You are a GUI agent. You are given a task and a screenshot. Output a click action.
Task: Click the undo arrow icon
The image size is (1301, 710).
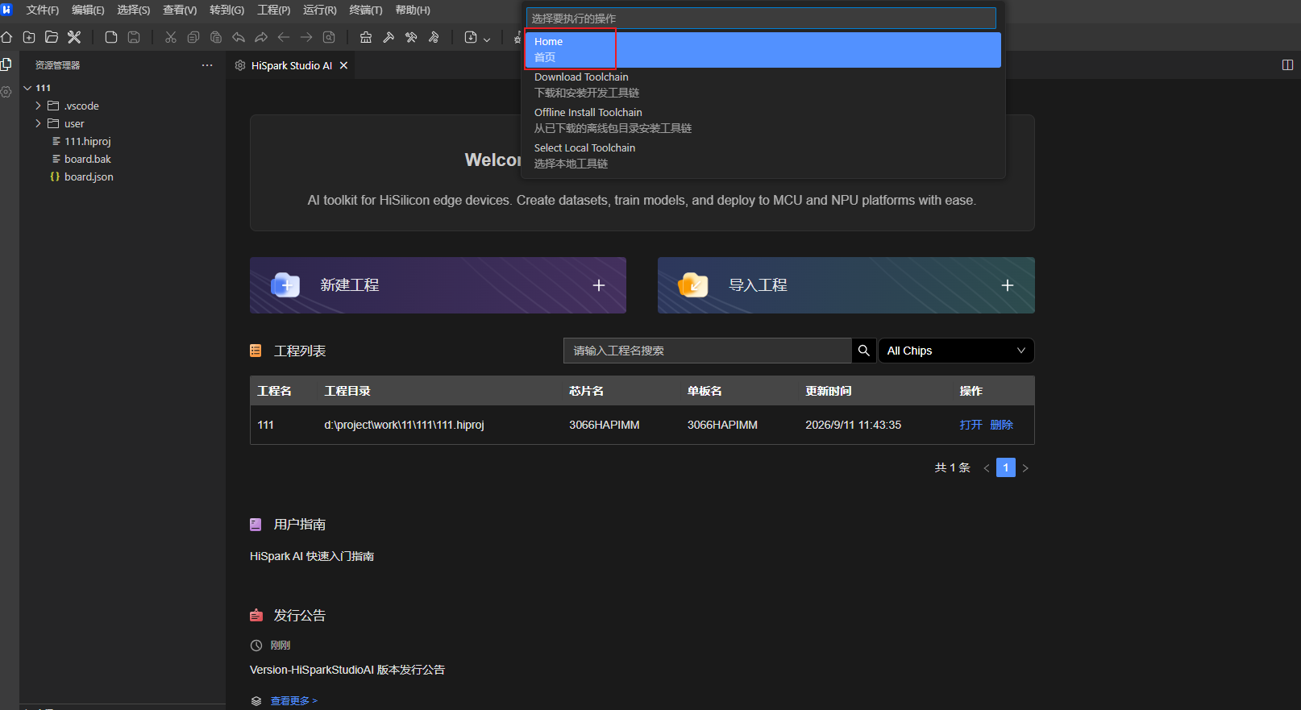click(239, 37)
